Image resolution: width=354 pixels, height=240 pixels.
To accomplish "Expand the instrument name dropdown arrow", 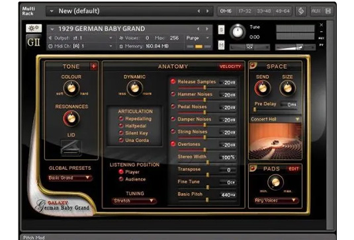I will point(52,29).
